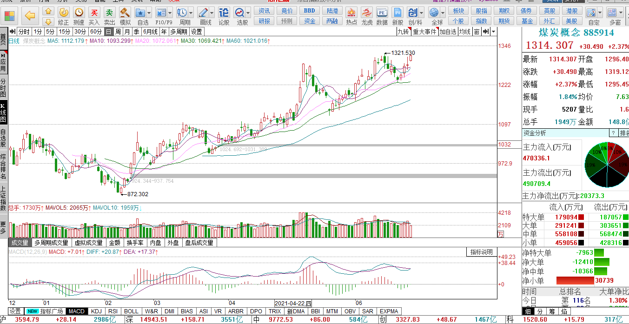629x324 pixels.
Task: Click the 资金分析 pie chart
Action: 607,165
